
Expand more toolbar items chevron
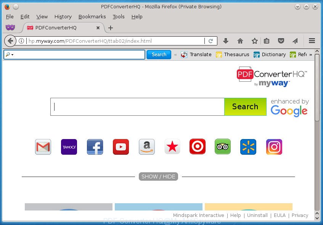[310, 55]
